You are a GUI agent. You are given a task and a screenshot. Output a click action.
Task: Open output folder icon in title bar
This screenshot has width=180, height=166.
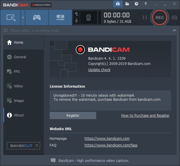127,4
